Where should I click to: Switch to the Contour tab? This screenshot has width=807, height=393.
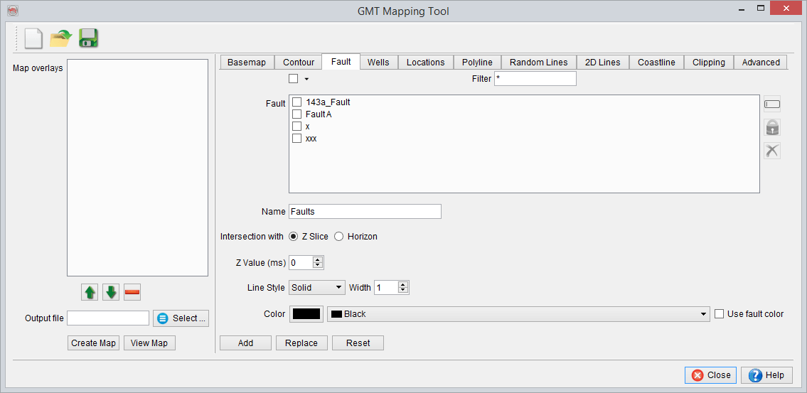299,63
